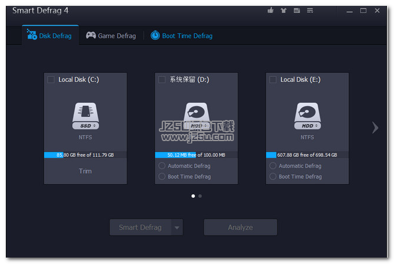Screen dimensions: 394x264
Task: Open the options menu icon
Action: (310, 11)
